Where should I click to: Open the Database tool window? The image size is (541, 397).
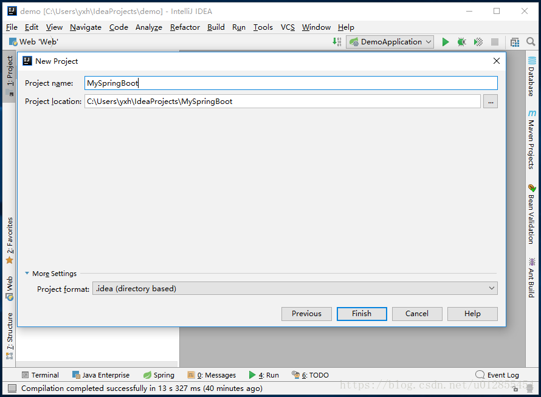click(532, 76)
